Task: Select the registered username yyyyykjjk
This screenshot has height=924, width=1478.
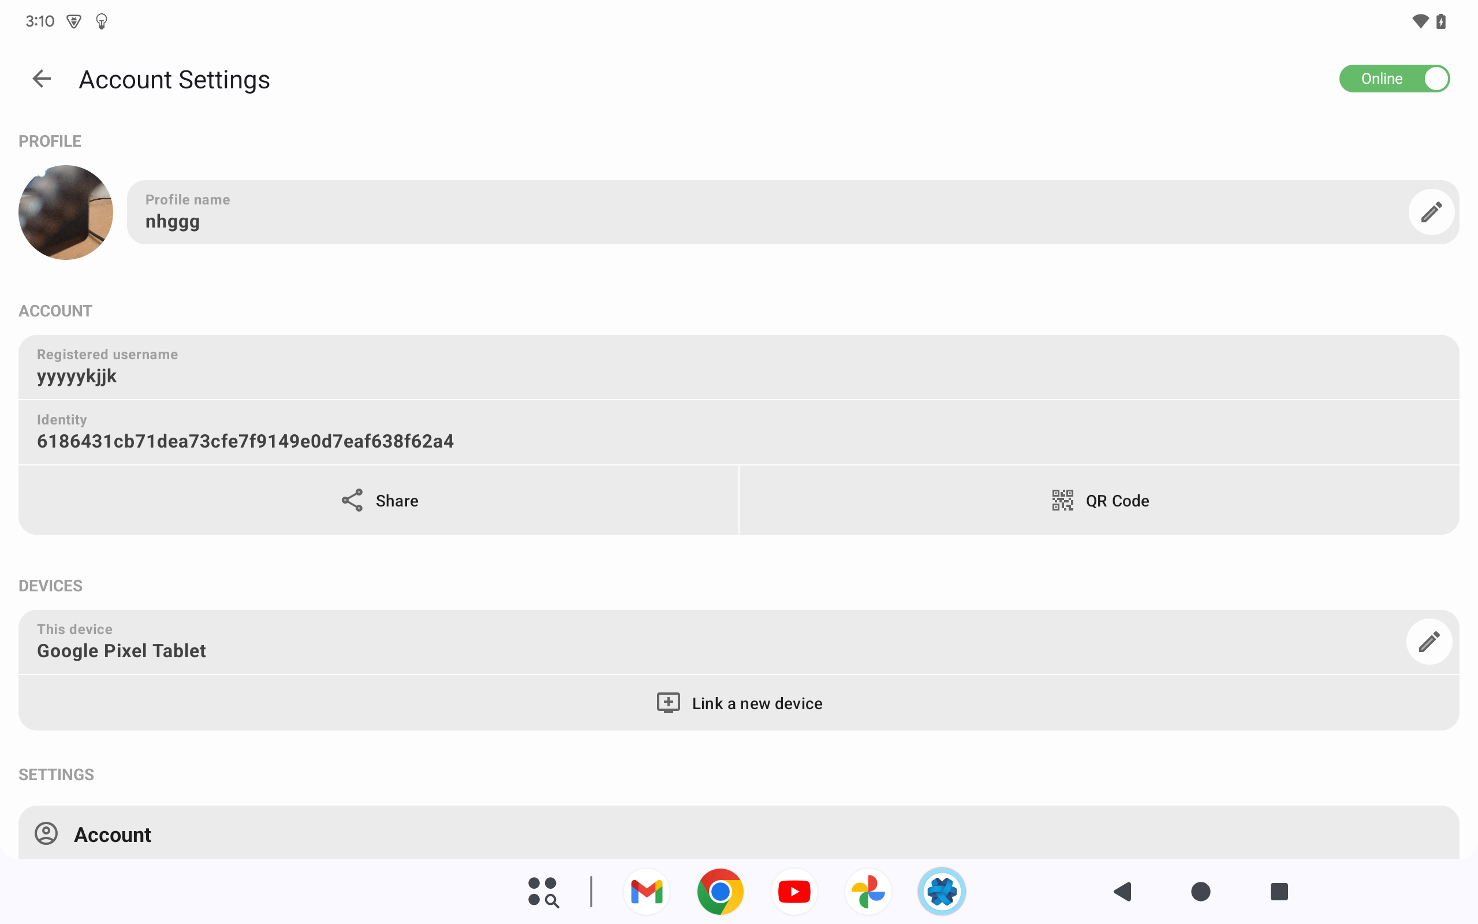Action: click(x=738, y=367)
